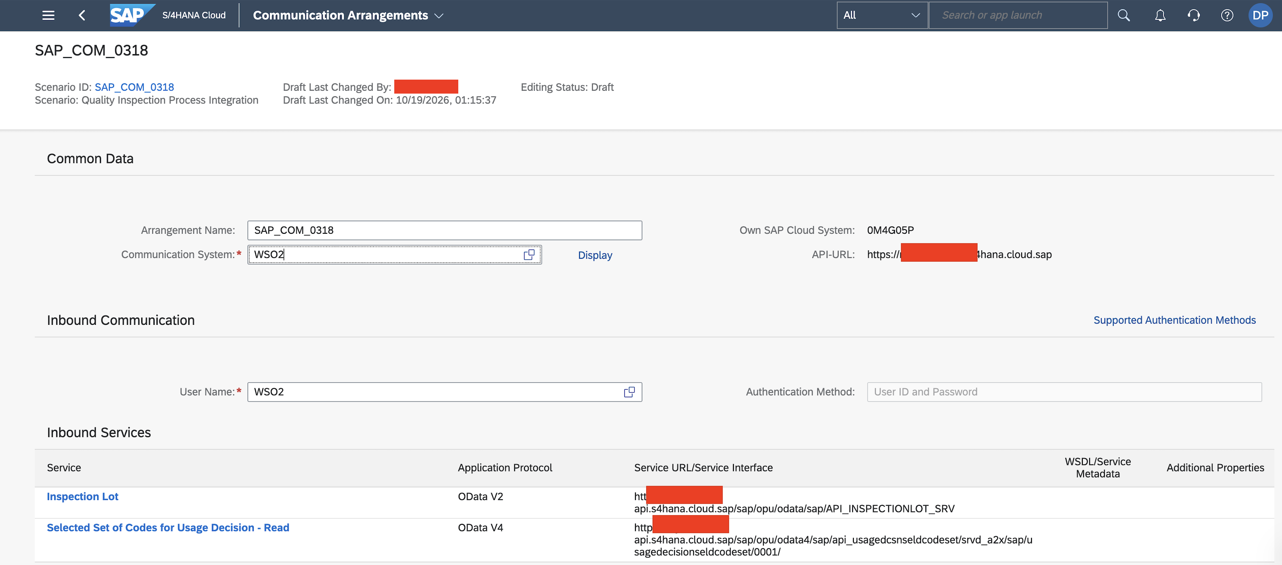
Task: Open the help question mark icon
Action: coord(1227,15)
